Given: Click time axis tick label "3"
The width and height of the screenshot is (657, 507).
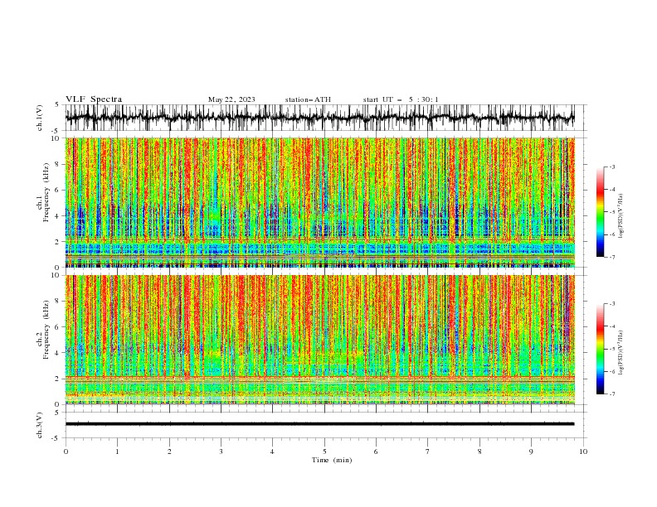Looking at the screenshot, I should [x=221, y=451].
